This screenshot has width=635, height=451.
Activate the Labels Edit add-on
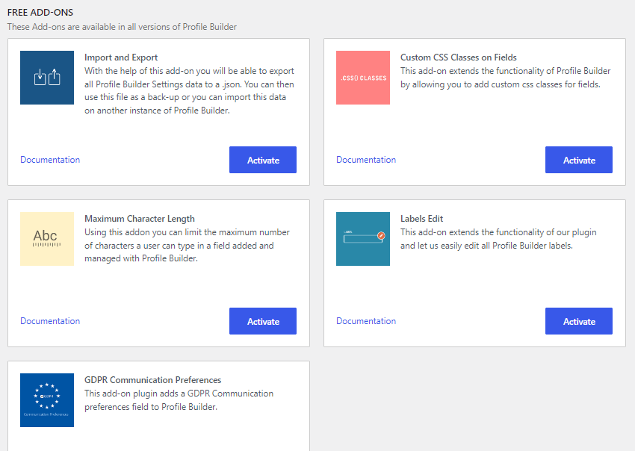pyautogui.click(x=578, y=320)
